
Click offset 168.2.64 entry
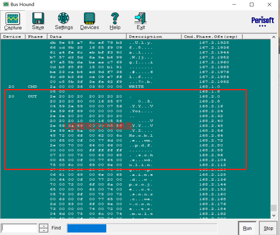[211, 135]
